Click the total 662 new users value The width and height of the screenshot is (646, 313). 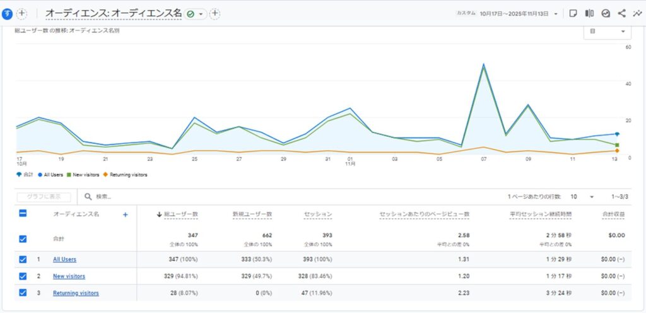tap(267, 235)
